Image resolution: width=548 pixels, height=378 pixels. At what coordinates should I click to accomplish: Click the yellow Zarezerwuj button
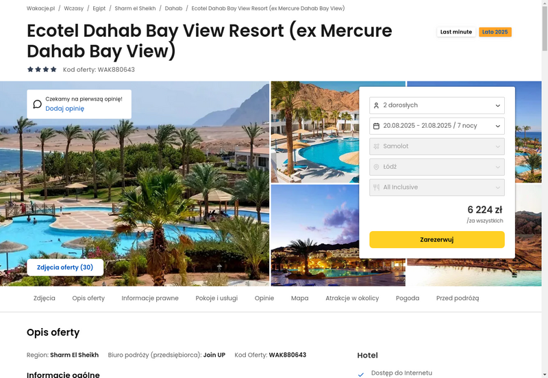tap(437, 239)
